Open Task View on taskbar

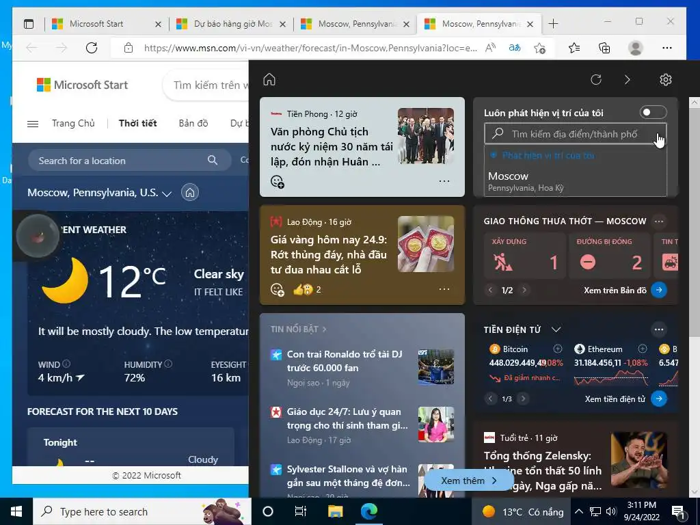click(x=301, y=511)
